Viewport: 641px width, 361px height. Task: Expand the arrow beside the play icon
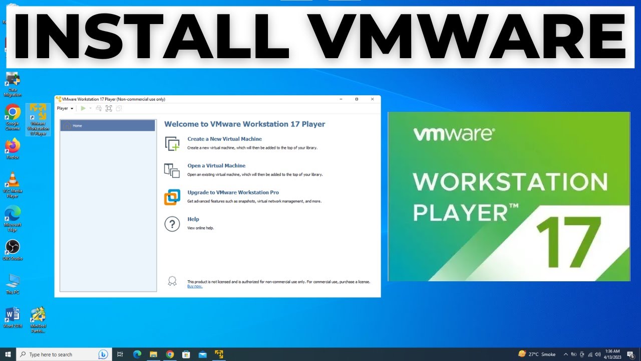click(x=91, y=108)
